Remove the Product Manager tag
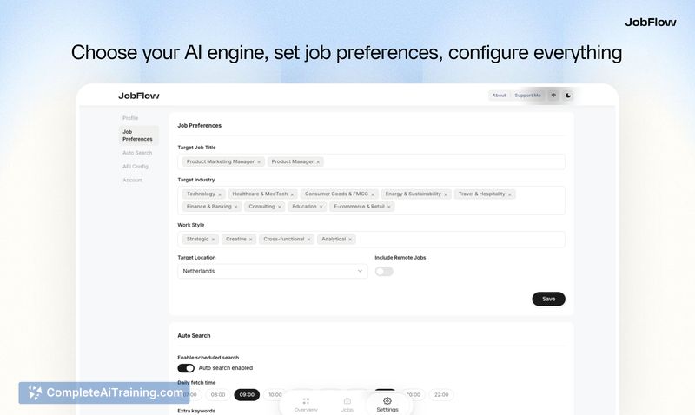Image resolution: width=695 pixels, height=415 pixels. click(318, 161)
